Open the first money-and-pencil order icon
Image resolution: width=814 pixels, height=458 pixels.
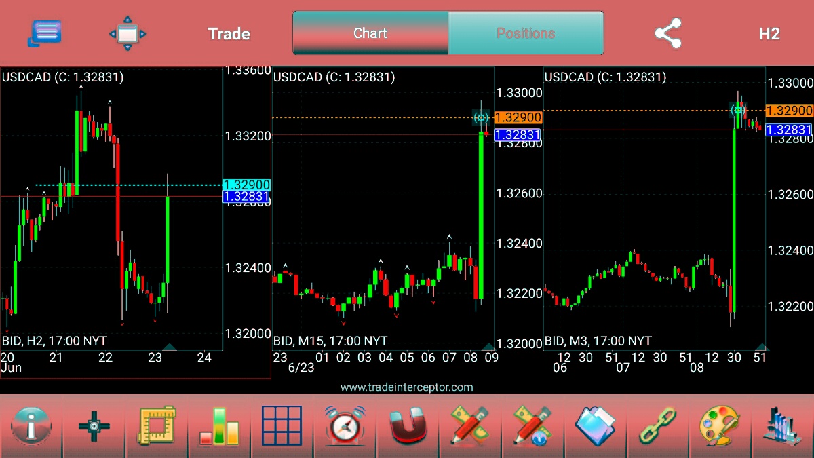(x=469, y=426)
